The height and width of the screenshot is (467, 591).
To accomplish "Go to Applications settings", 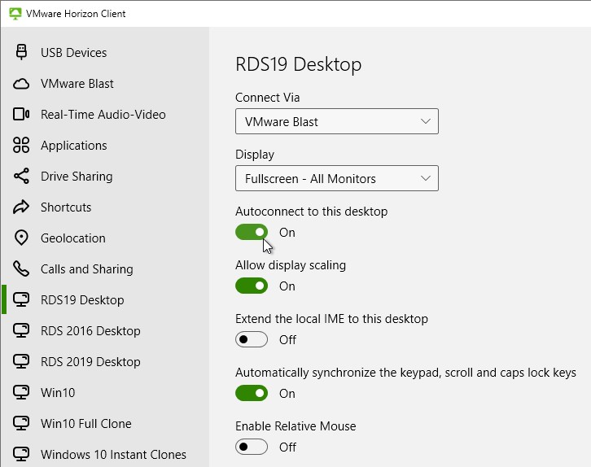I will point(105,146).
